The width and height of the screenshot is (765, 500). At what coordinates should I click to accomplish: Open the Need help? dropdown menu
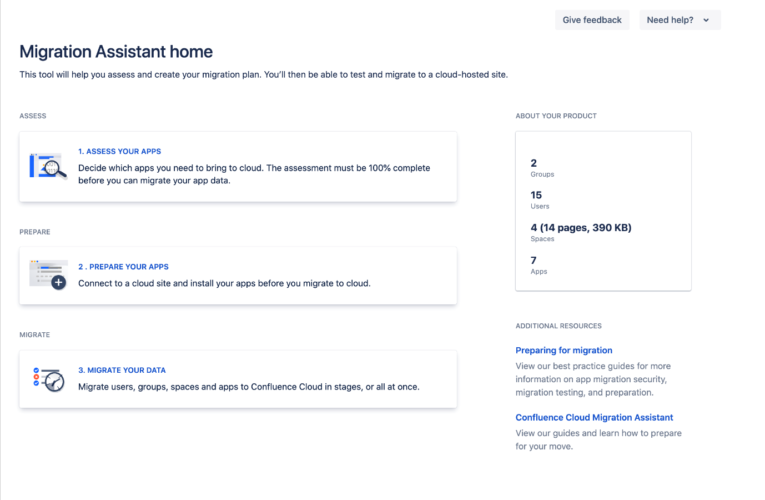(680, 20)
